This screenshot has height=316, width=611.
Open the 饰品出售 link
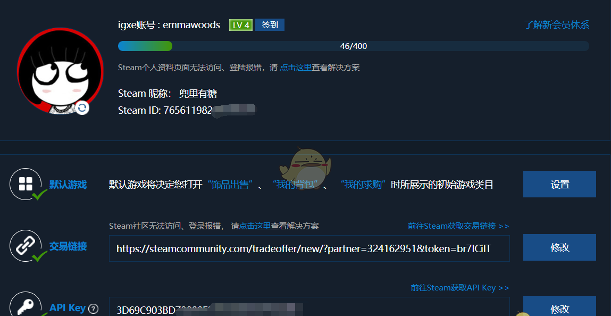tap(230, 184)
